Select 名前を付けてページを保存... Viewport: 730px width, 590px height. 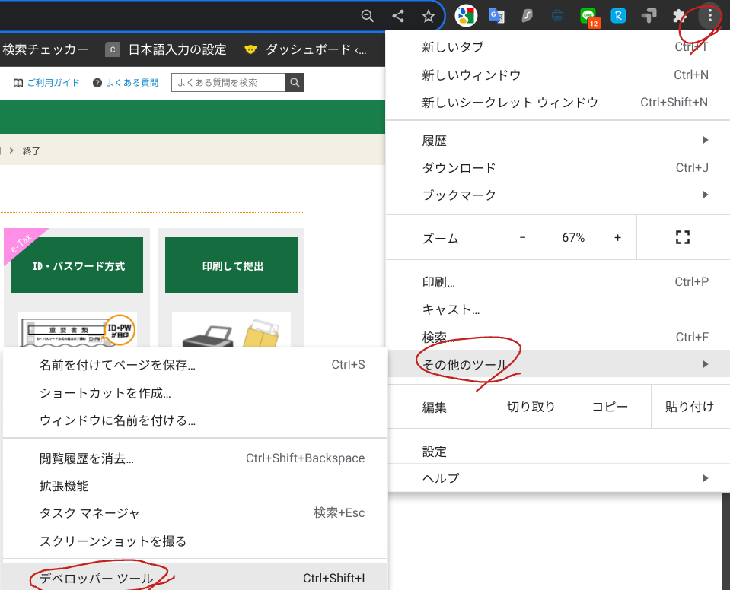pos(195,365)
